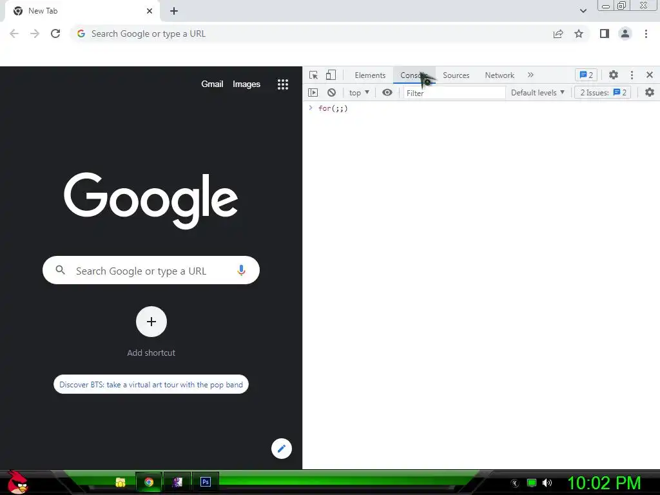Image resolution: width=660 pixels, height=495 pixels.
Task: Open the DevTools three-dot customize menu
Action: coord(632,75)
